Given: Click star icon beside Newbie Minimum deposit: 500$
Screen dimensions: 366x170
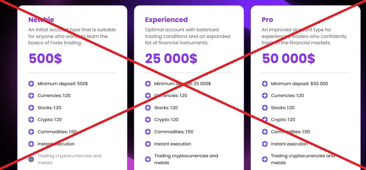Looking at the screenshot, I should point(31,84).
